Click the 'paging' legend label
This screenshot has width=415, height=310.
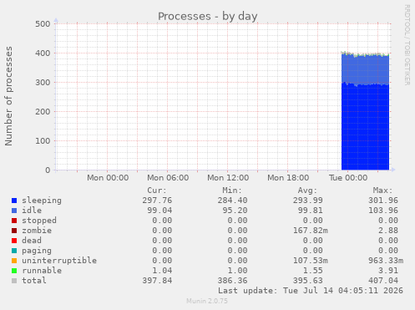[37, 251]
